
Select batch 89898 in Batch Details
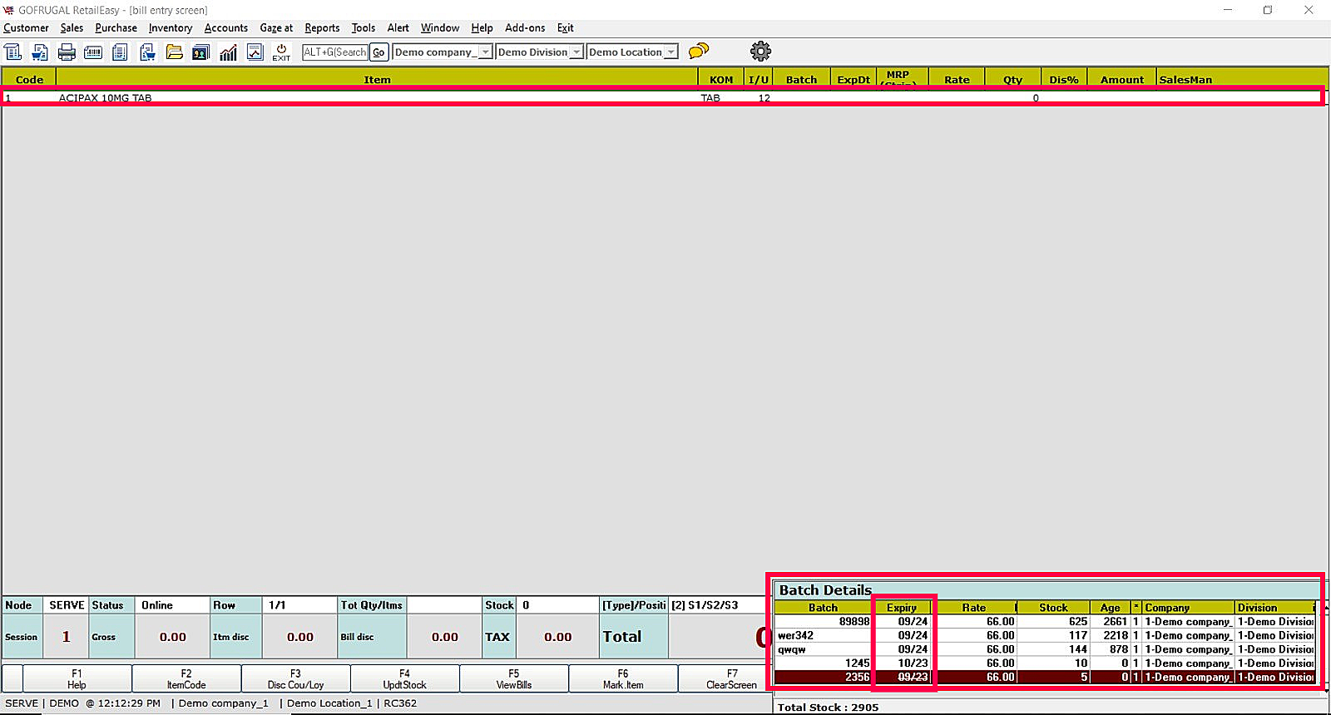pos(1045,621)
